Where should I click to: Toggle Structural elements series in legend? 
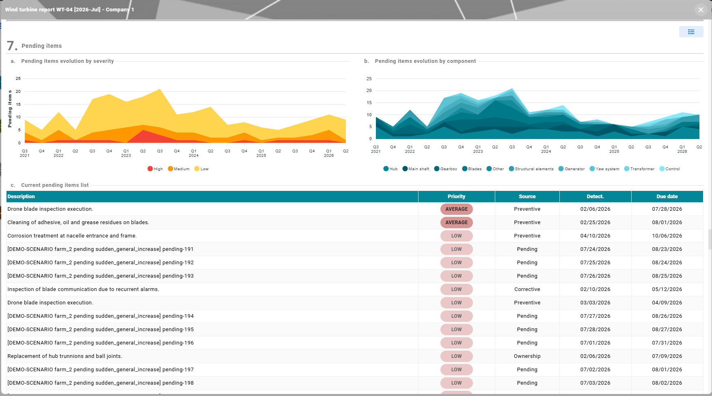coord(531,169)
